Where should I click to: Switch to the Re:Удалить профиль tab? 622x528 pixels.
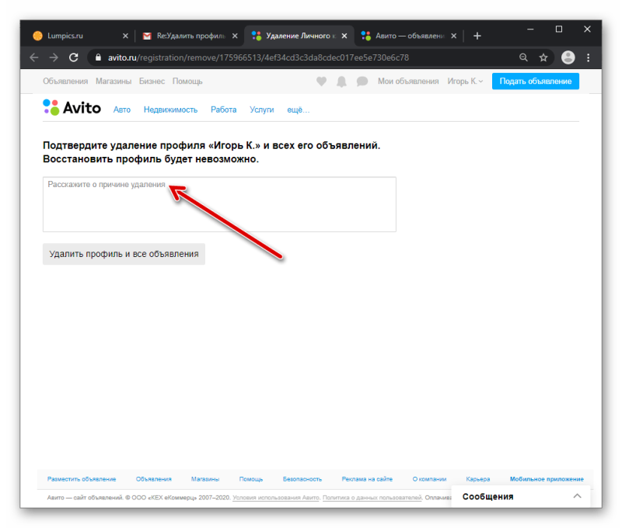click(191, 36)
